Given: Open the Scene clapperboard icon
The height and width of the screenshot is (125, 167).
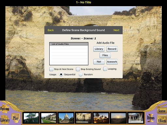Looking at the screenshot, I should tap(162, 110).
